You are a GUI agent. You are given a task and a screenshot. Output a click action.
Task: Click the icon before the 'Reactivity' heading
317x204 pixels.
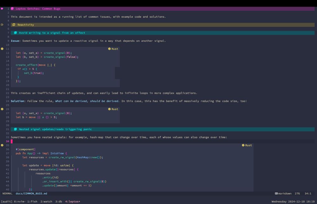point(14,25)
